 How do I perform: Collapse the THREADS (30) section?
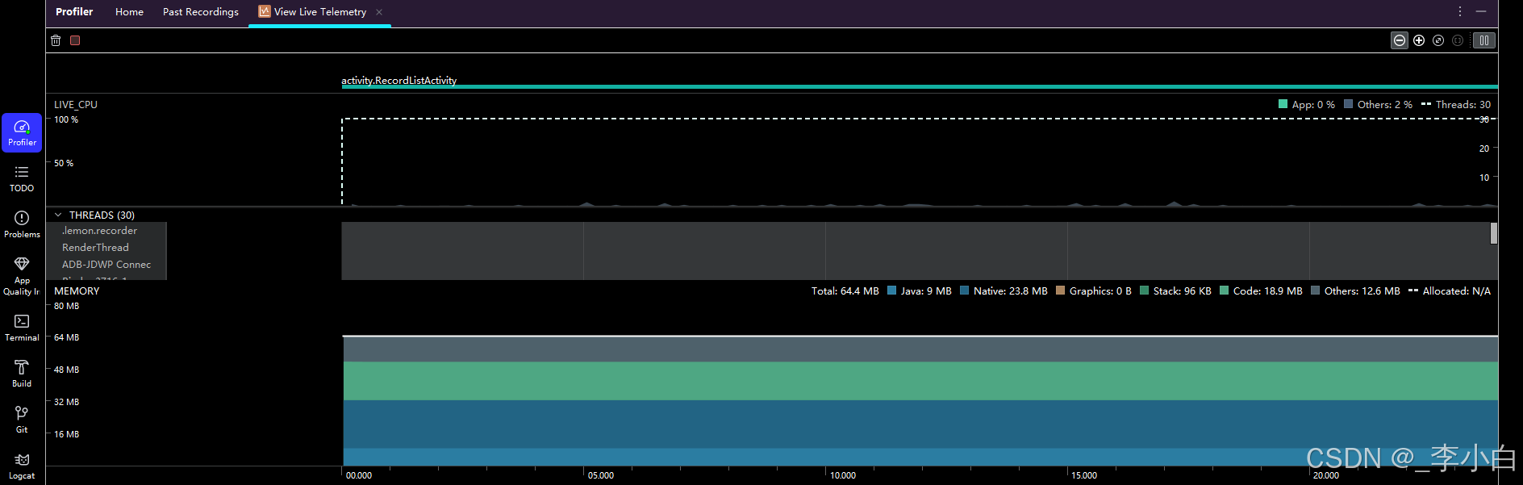click(x=58, y=215)
